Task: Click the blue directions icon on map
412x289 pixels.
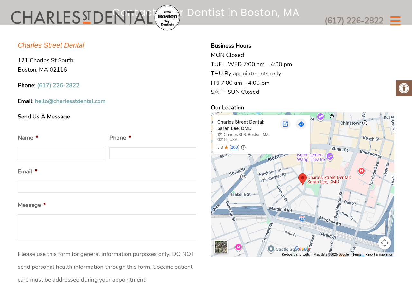Action: tap(301, 124)
